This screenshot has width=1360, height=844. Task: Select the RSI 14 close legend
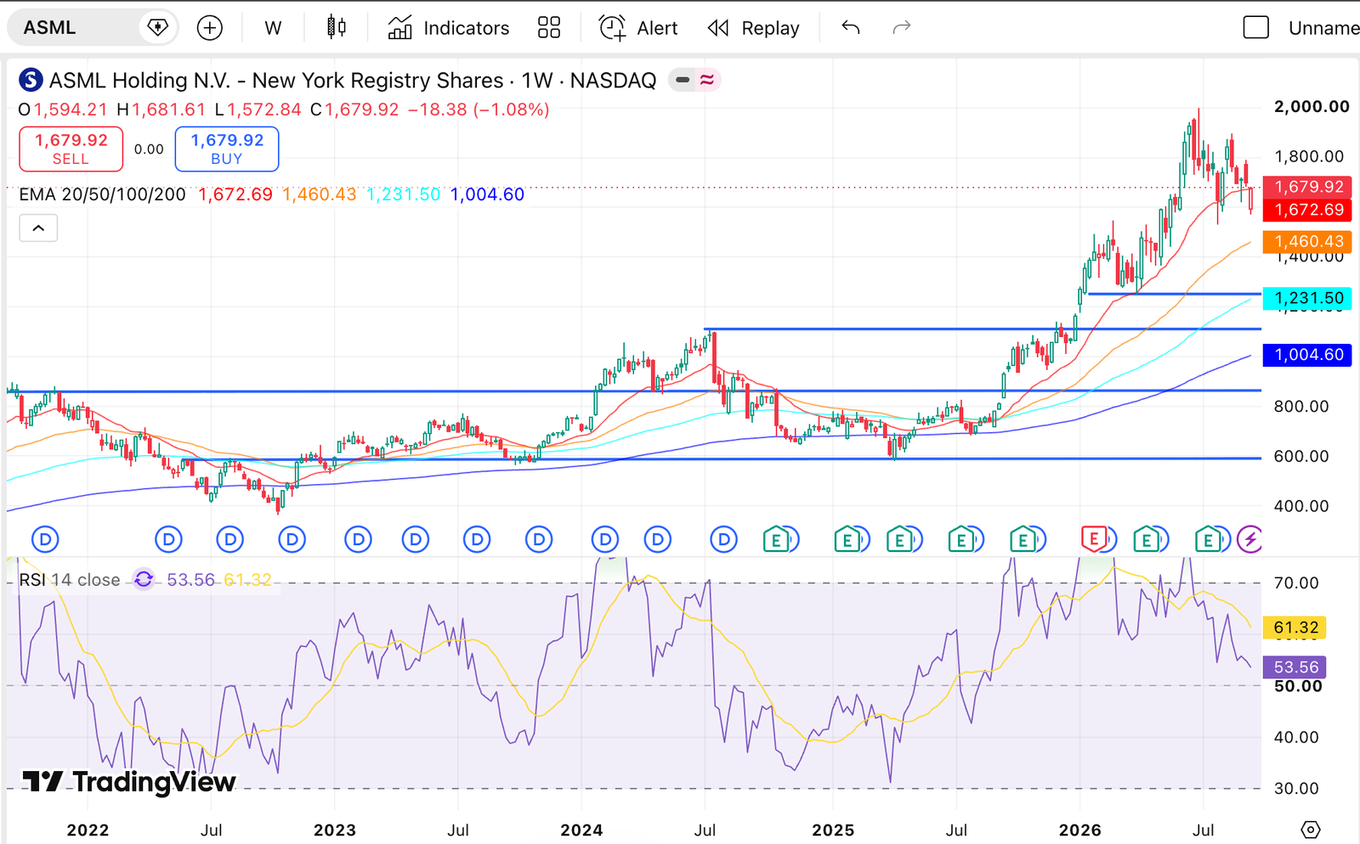coord(70,580)
